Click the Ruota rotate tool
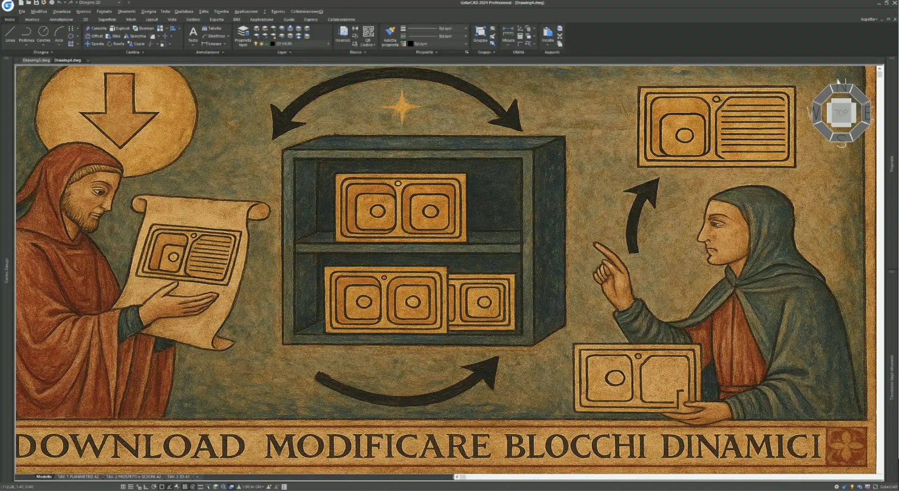 [116, 44]
